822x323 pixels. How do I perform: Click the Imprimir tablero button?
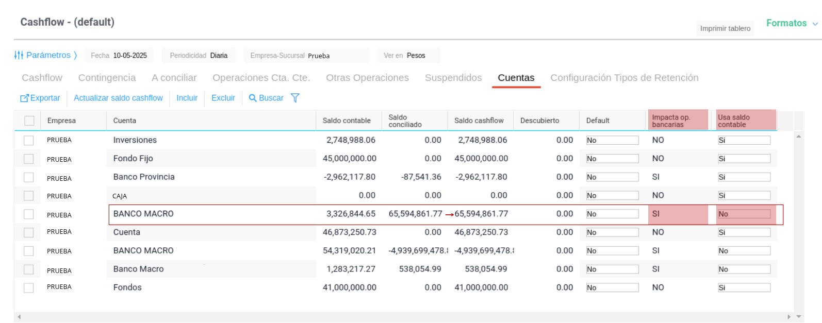[x=725, y=28]
